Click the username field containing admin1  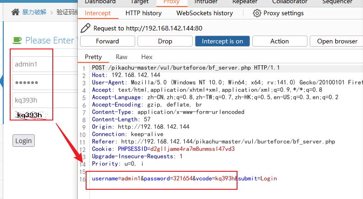(45, 64)
